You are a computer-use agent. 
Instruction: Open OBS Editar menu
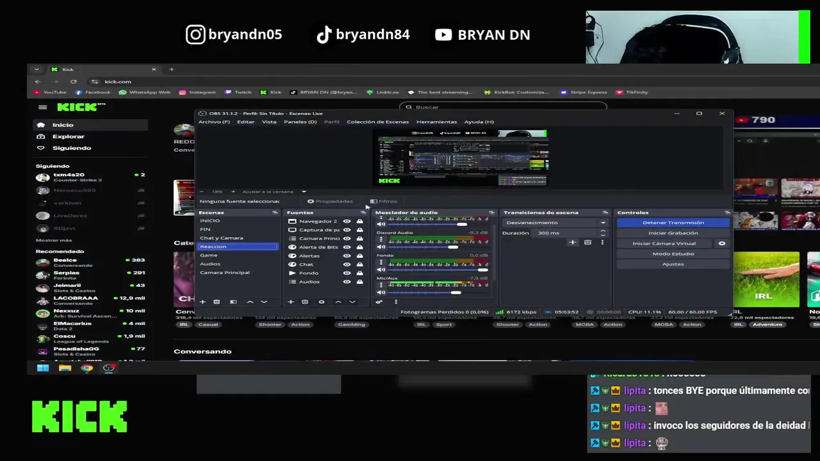(x=246, y=122)
